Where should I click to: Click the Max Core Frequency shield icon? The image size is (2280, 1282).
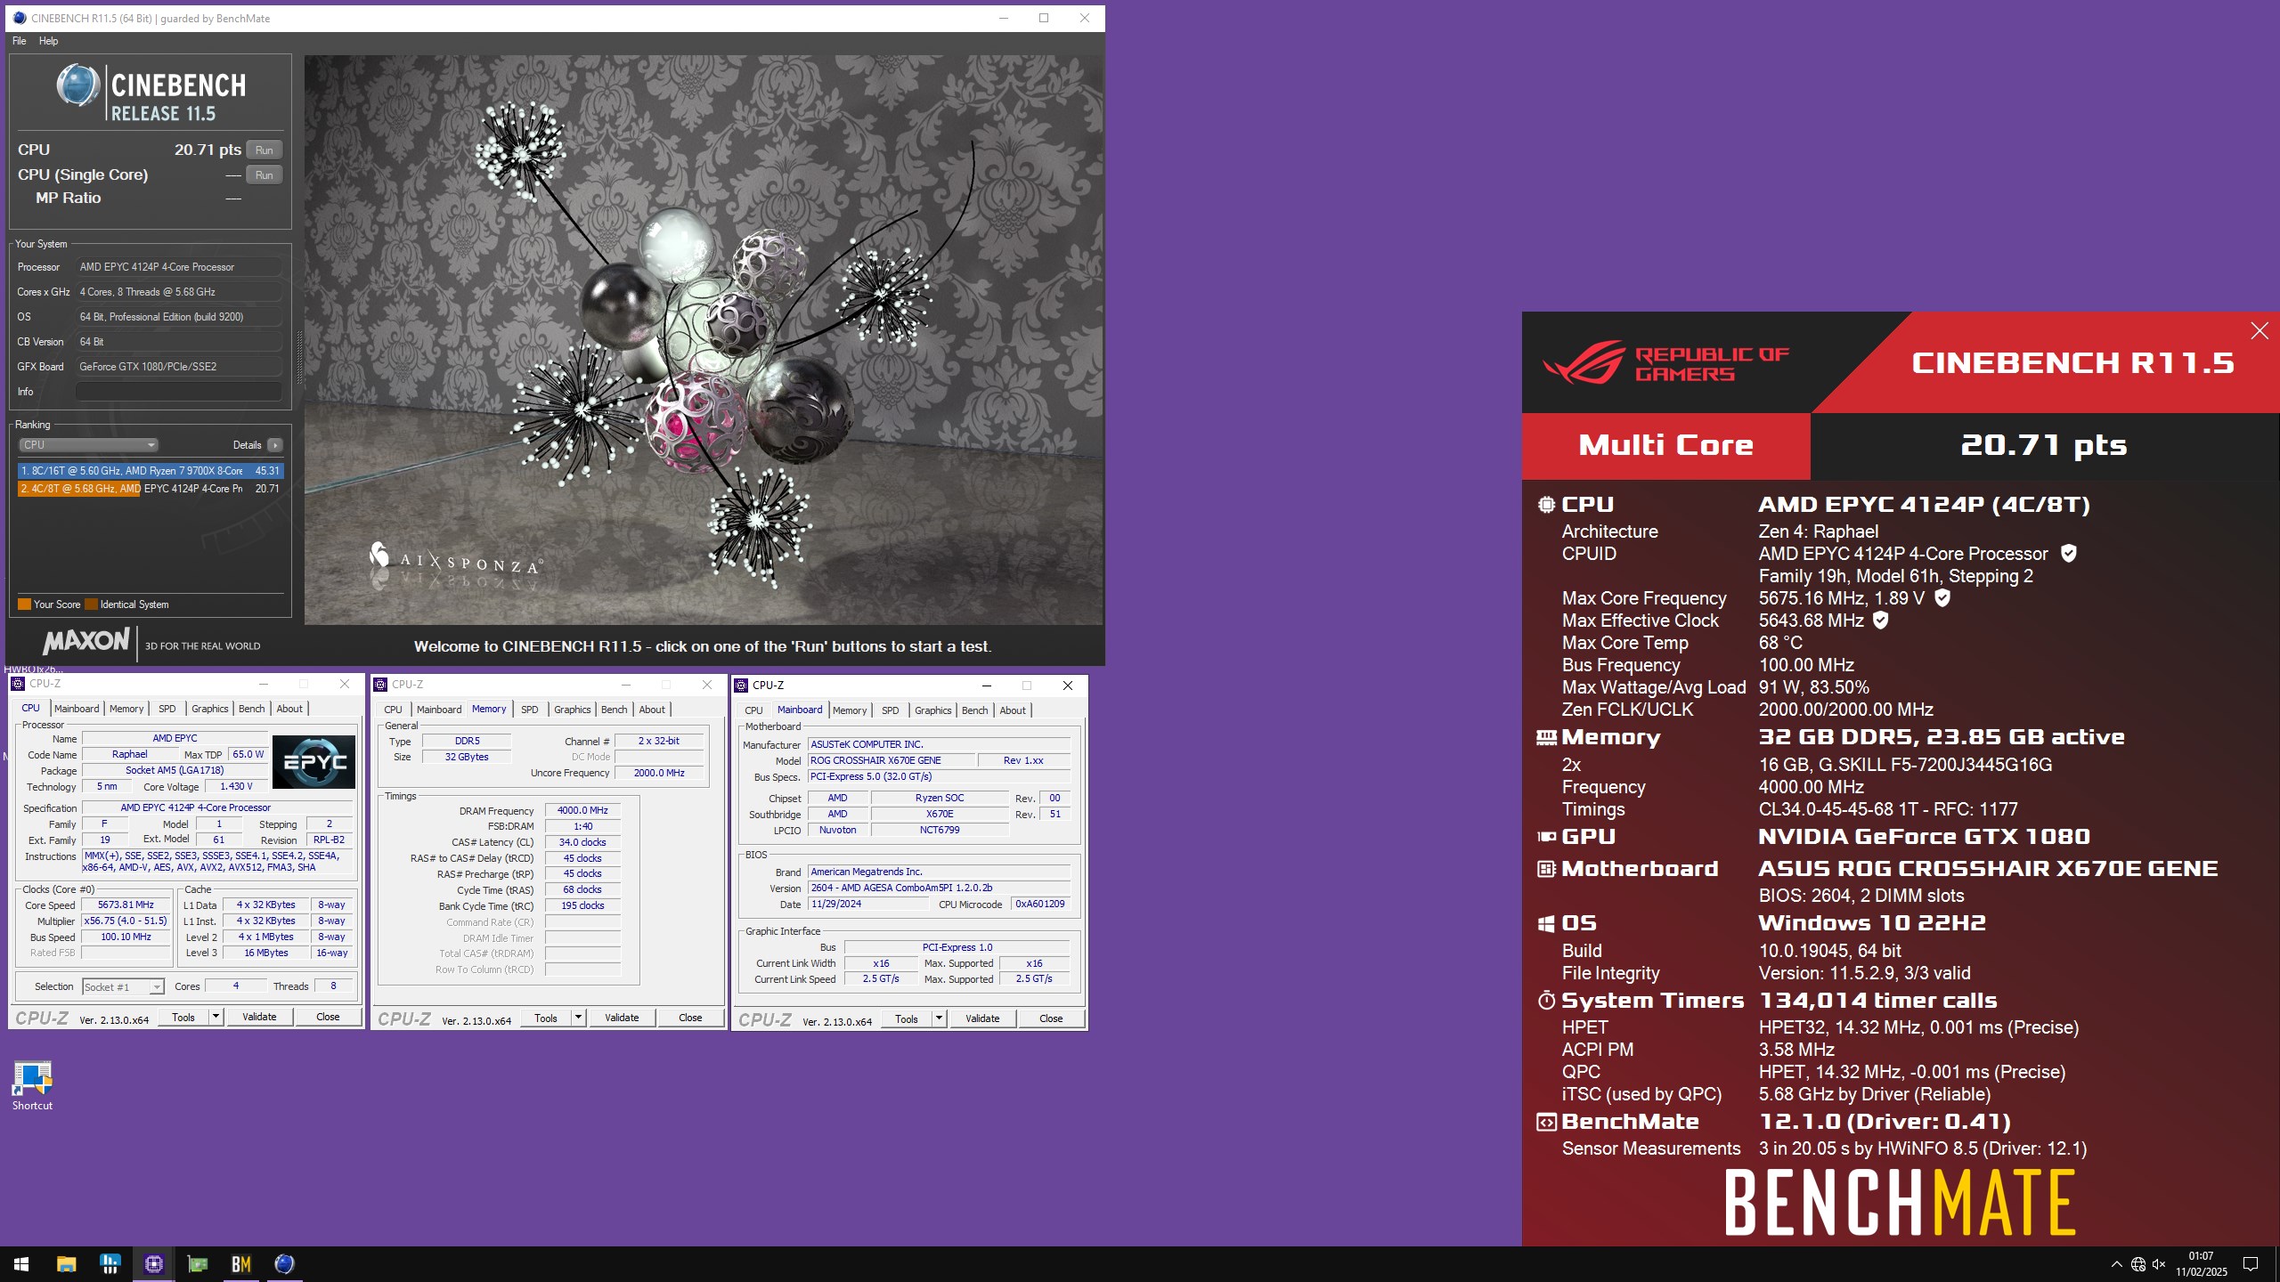1942,597
